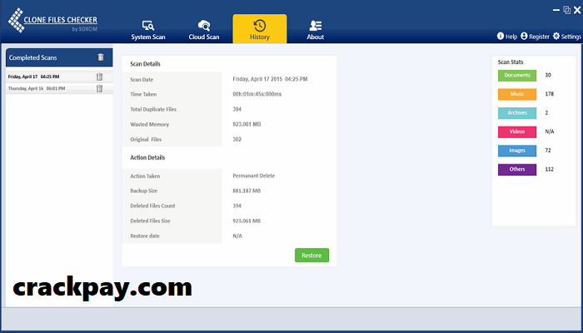Image resolution: width=583 pixels, height=333 pixels.
Task: Open the About tab
Action: (316, 30)
